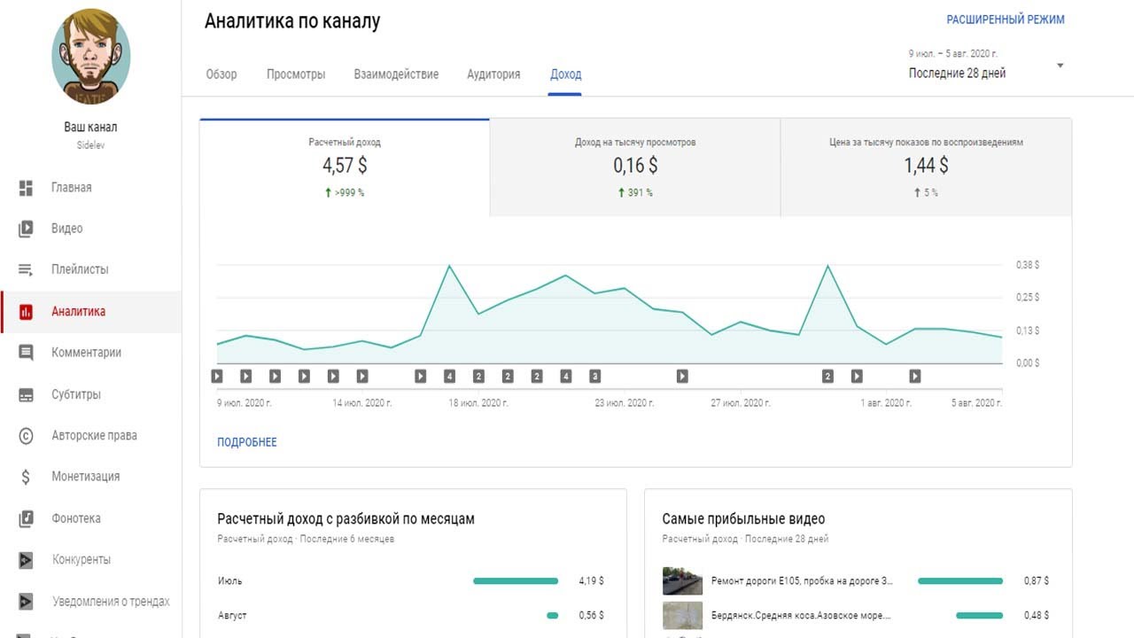Open the Последние 28 дней date dropdown
This screenshot has height=638, width=1134.
(985, 66)
